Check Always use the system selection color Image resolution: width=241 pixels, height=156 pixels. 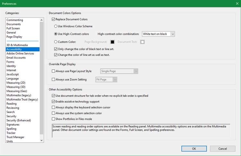(x=53, y=113)
